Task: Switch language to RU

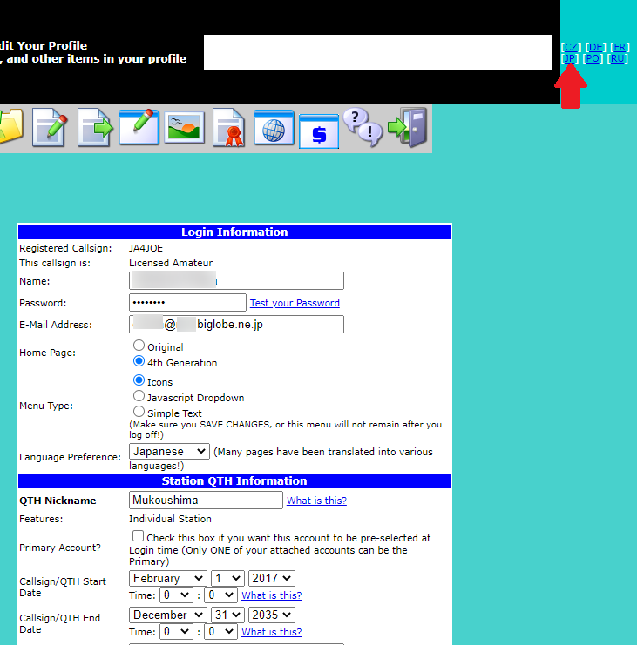Action: pyautogui.click(x=617, y=58)
